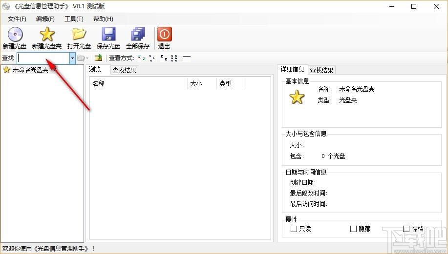This screenshot has width=448, height=254.
Task: Toggle the 隐藏 hidden checkbox
Action: (353, 229)
